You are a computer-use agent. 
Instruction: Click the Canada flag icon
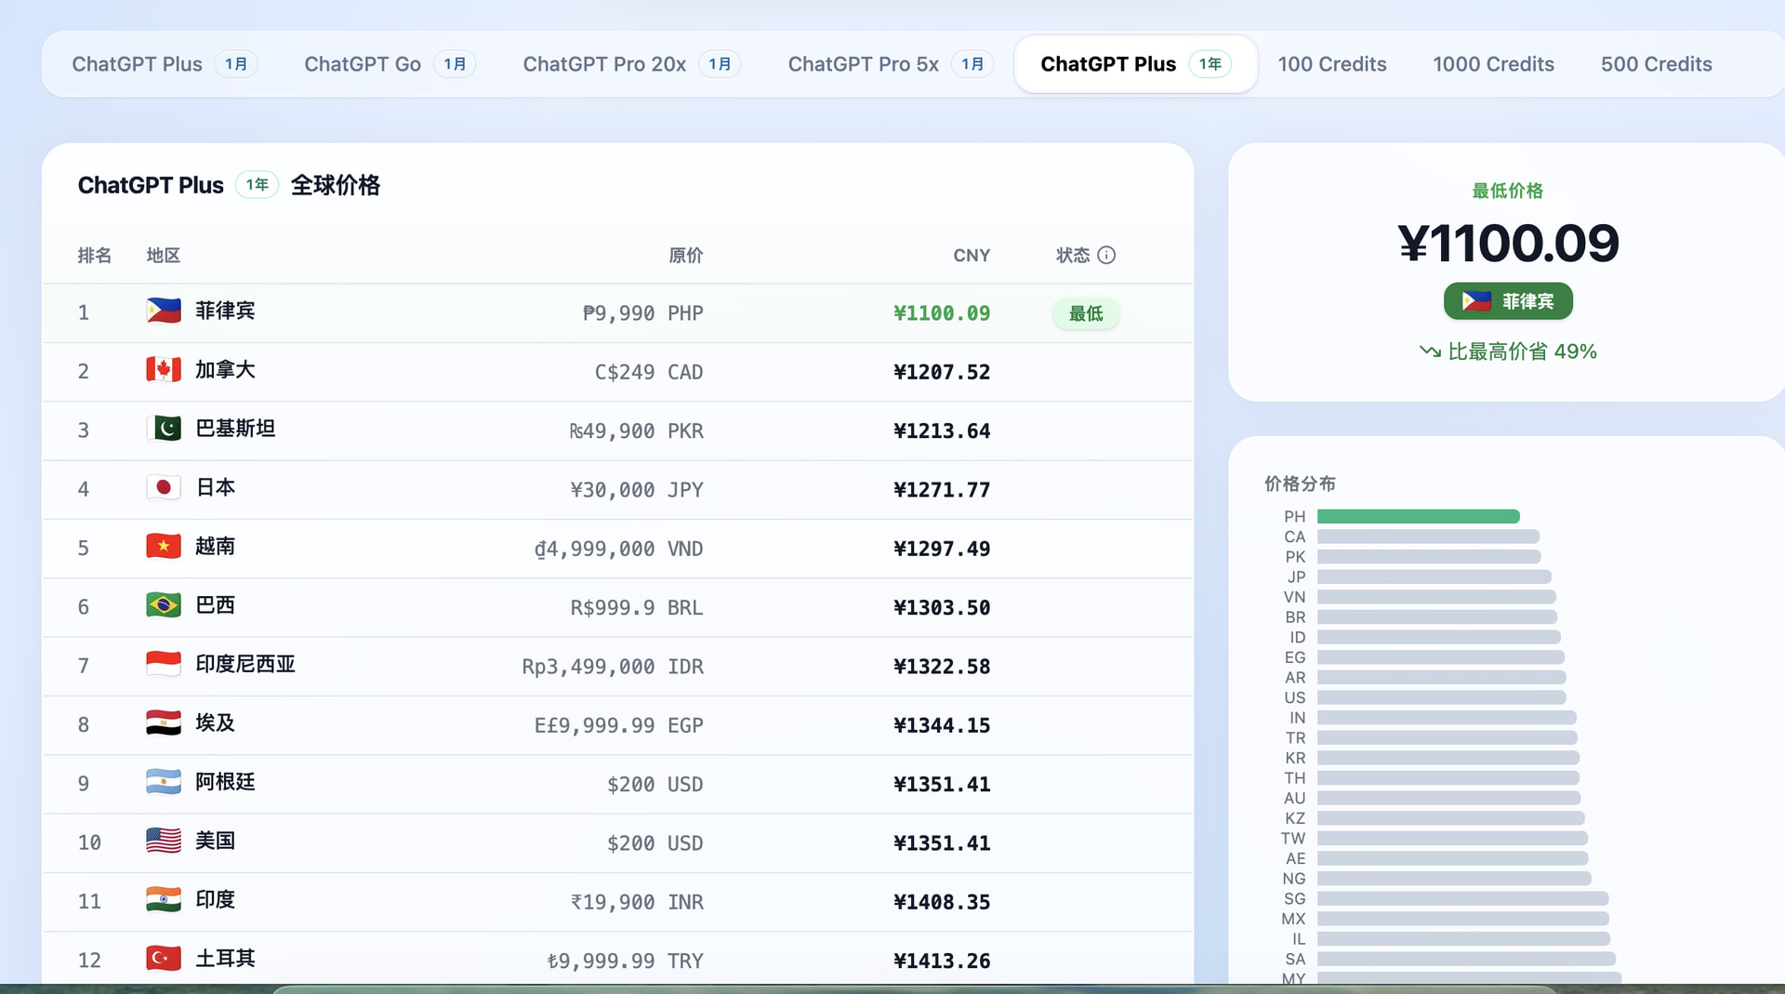(164, 369)
